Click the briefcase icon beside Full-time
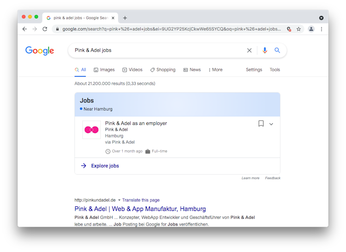 click(x=148, y=151)
